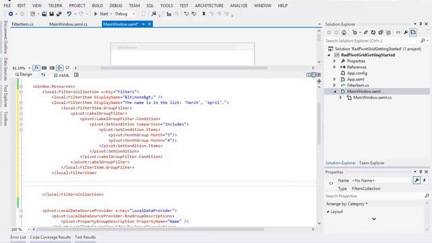
Task: Open the Test Results panel
Action: [86, 237]
